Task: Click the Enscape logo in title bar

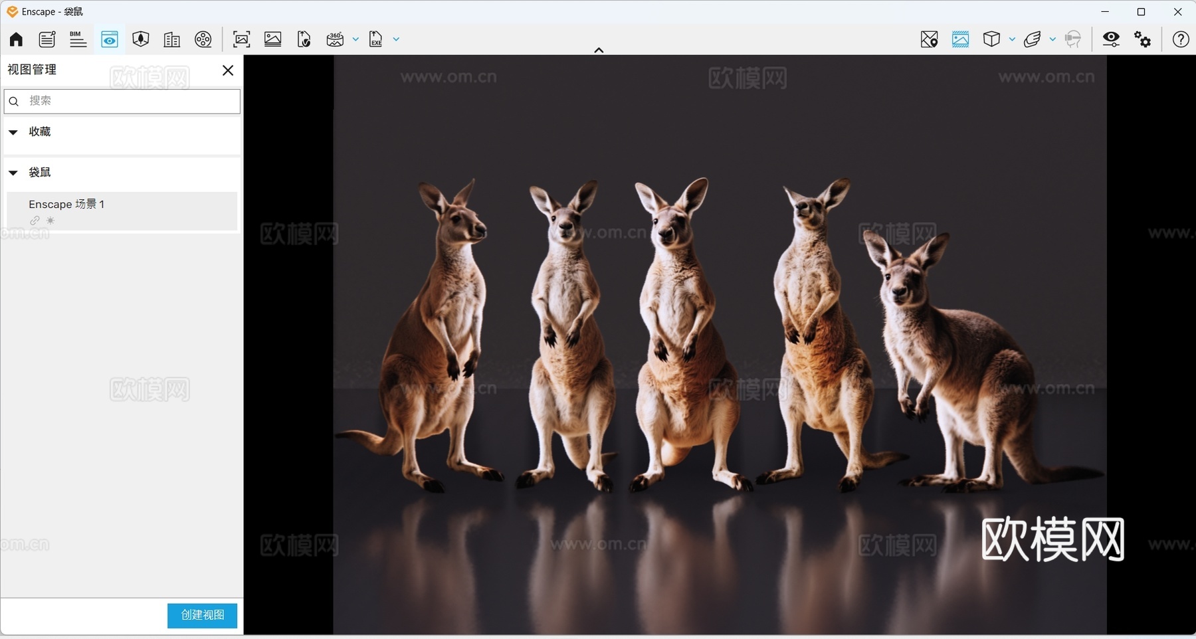Action: [12, 11]
